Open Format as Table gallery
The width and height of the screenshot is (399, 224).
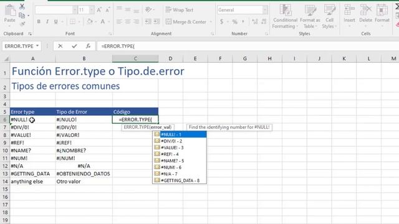click(x=310, y=16)
